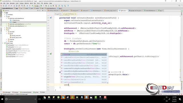Collapse the layout folder node
The height and width of the screenshot is (103, 183).
pyautogui.click(x=7, y=34)
